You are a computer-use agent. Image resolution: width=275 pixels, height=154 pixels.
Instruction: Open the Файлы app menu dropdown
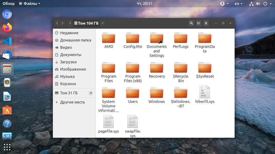pyautogui.click(x=30, y=4)
